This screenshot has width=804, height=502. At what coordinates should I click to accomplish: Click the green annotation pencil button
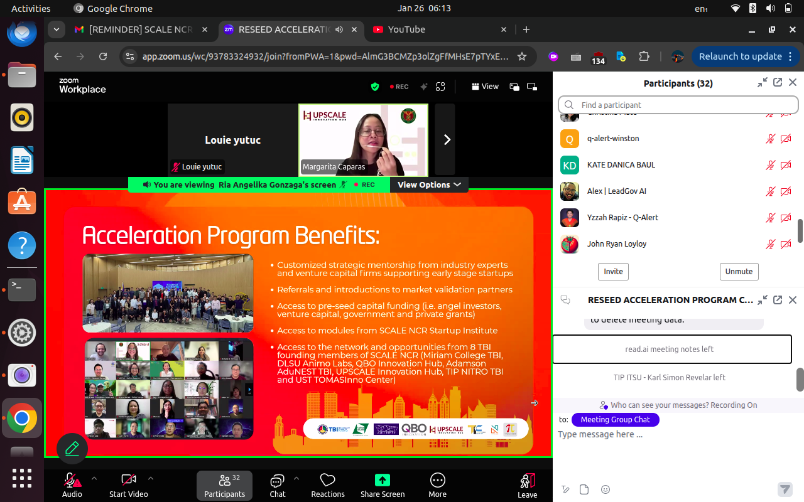pos(72,448)
